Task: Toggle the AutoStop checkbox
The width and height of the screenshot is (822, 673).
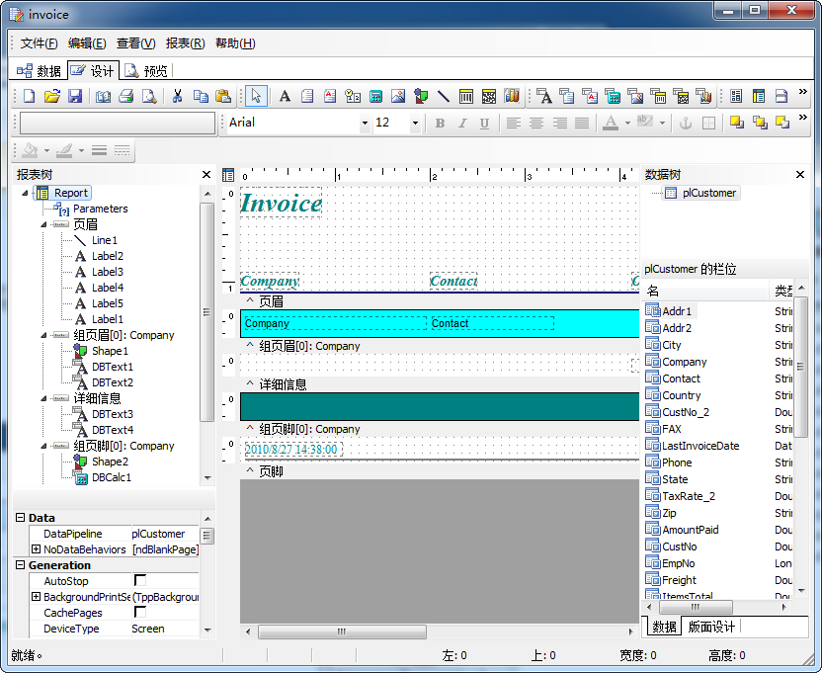Action: point(139,581)
